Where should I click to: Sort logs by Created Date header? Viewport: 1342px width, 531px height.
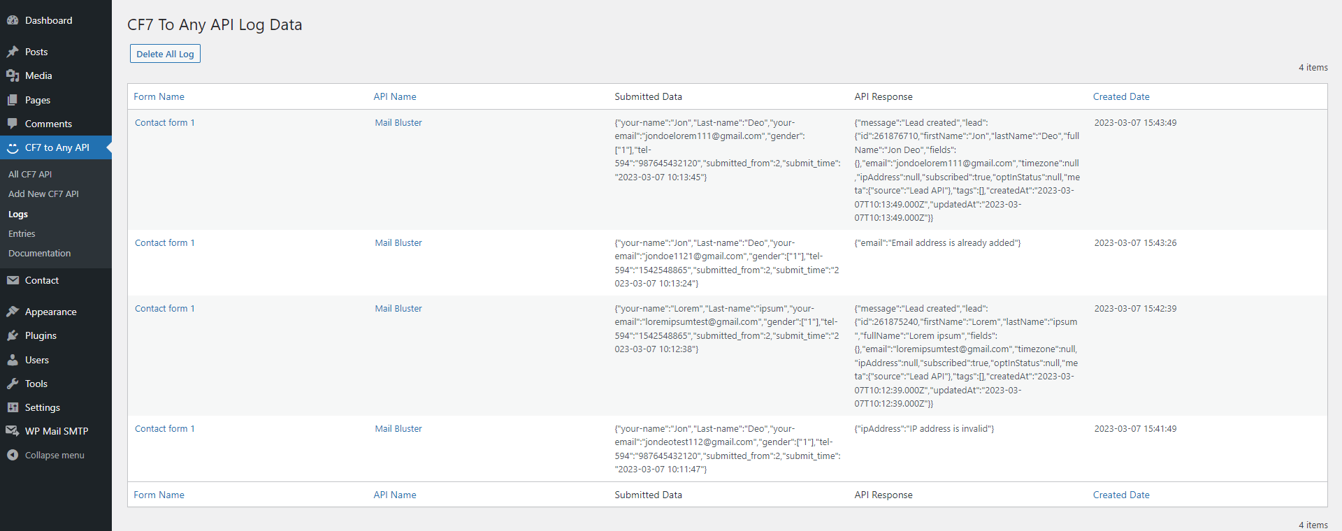(x=1120, y=96)
